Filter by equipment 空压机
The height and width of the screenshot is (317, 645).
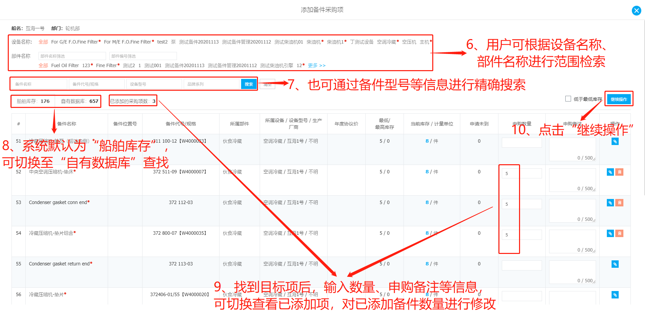[409, 42]
